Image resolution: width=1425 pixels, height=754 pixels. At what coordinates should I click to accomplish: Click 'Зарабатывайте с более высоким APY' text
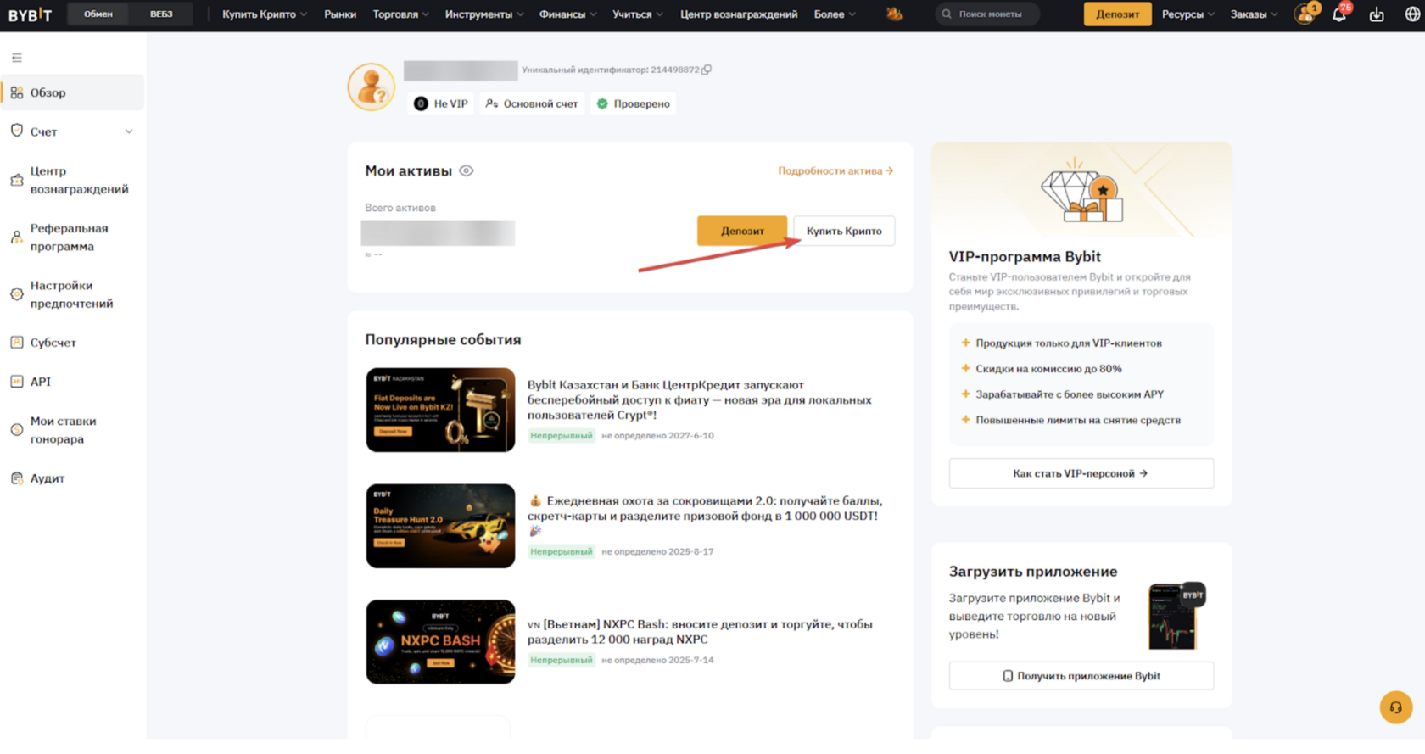(x=1070, y=394)
